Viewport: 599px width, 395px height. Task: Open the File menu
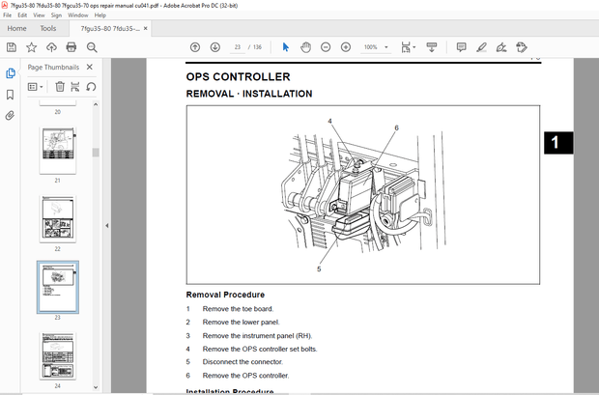pos(8,15)
